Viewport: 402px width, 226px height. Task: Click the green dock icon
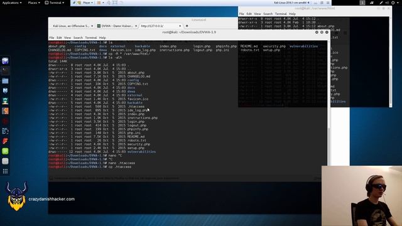click(5, 151)
